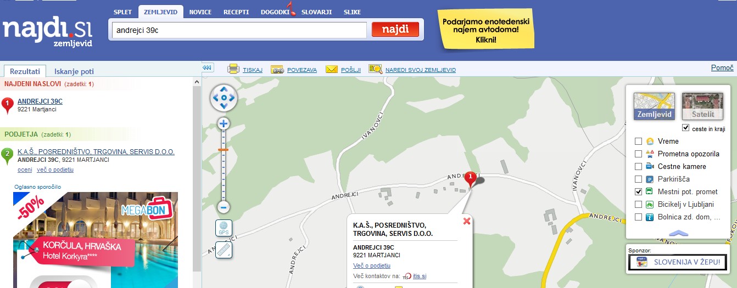737x288 pixels.
Task: Uncheck the Mestni pot. promet checkbox
Action: tap(638, 192)
